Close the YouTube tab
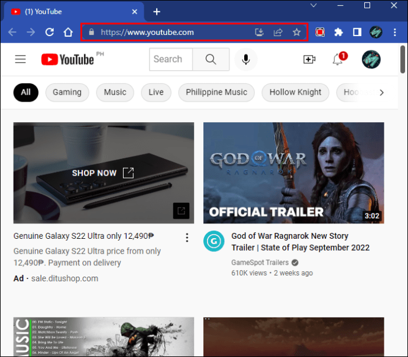This screenshot has width=408, height=357. pos(135,12)
